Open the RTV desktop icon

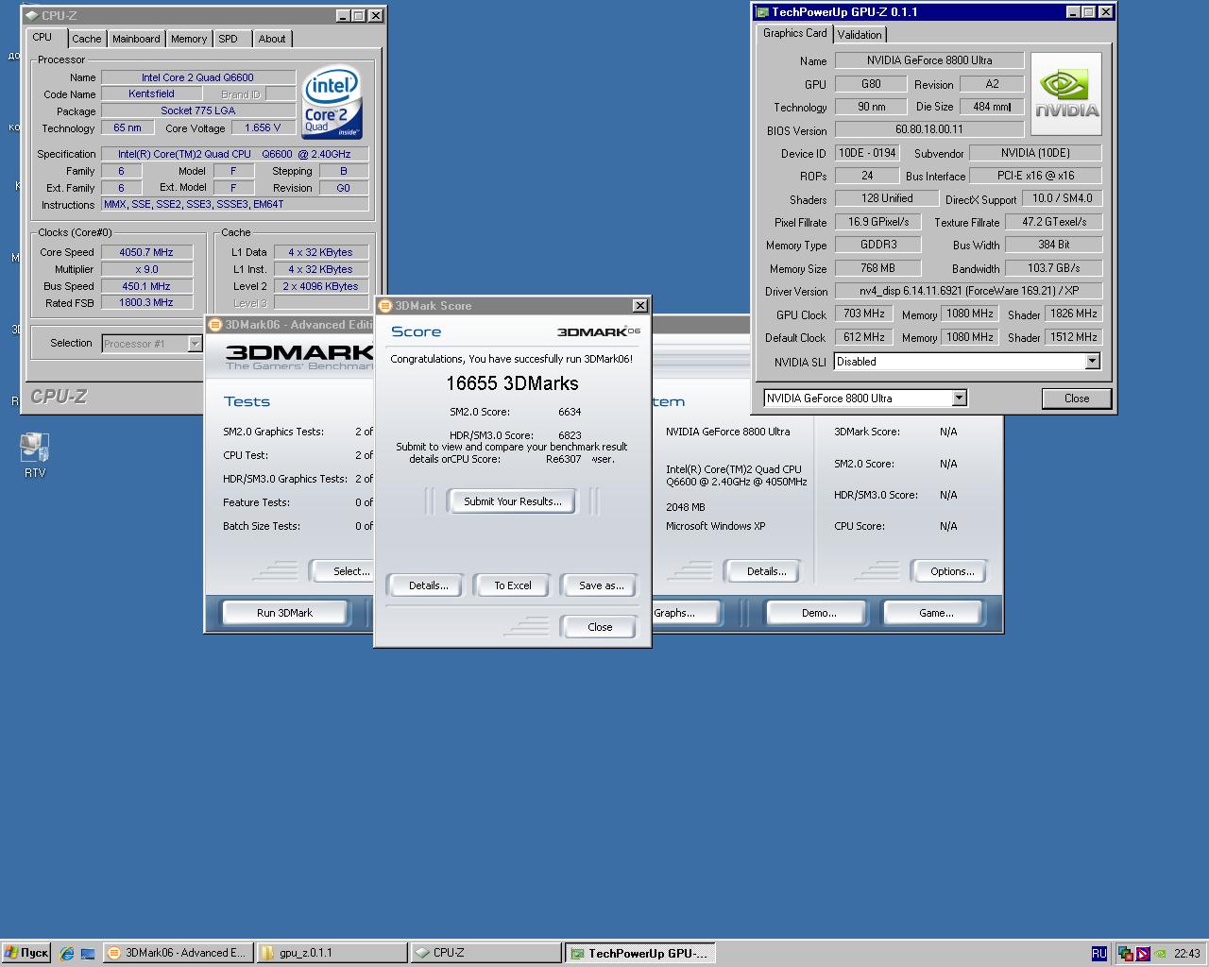(x=35, y=454)
